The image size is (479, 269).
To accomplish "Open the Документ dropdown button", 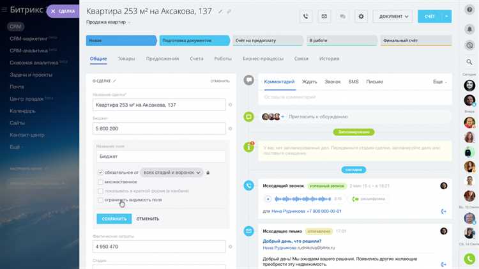I will coord(393,16).
